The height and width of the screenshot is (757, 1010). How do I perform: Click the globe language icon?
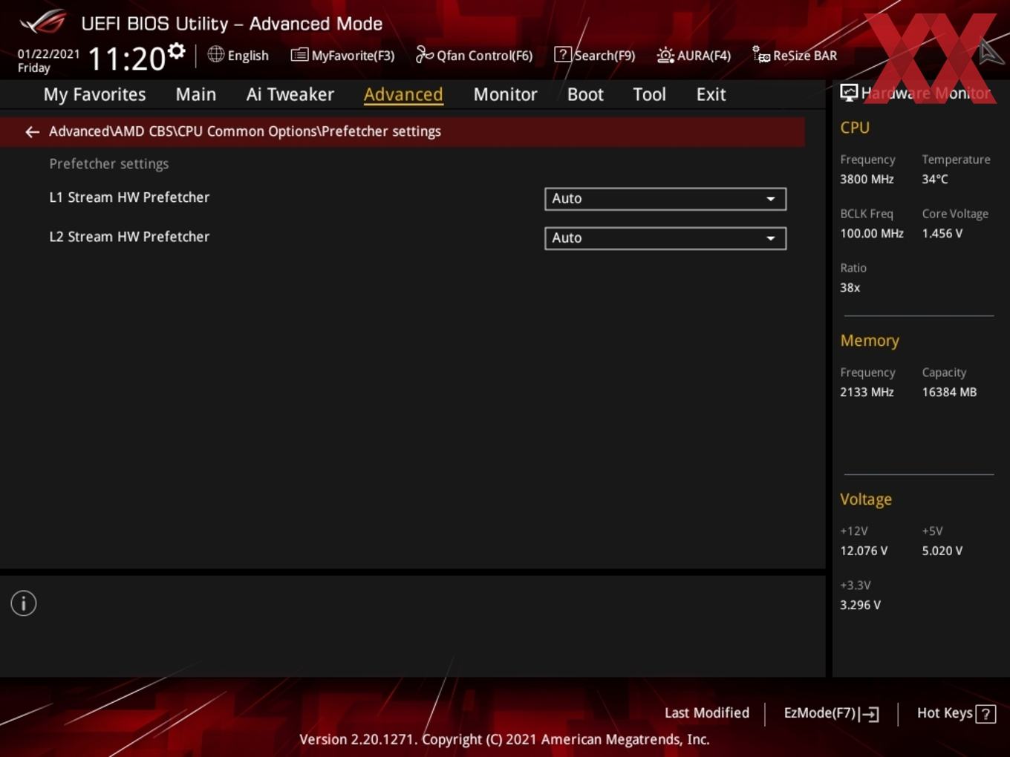[x=215, y=54]
